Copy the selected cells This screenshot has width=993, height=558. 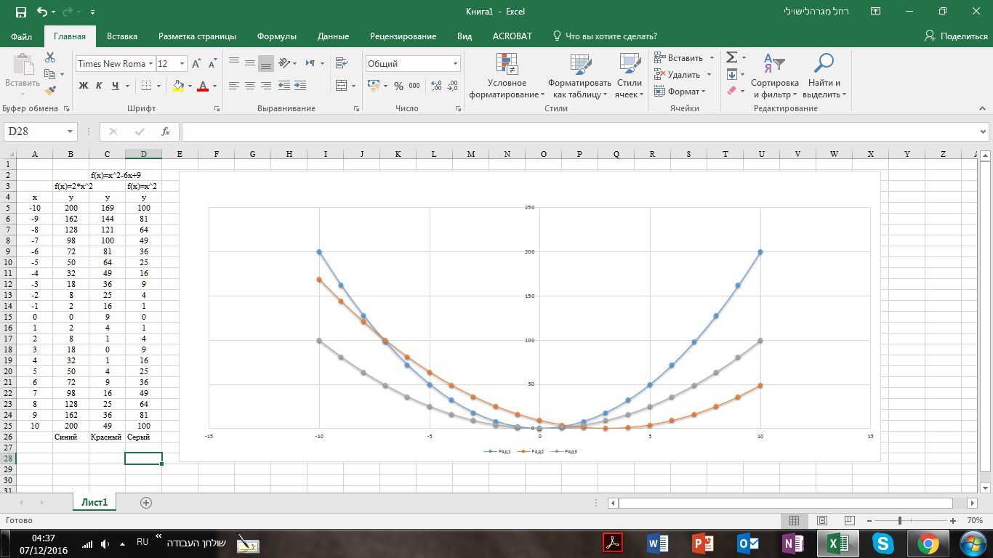50,74
